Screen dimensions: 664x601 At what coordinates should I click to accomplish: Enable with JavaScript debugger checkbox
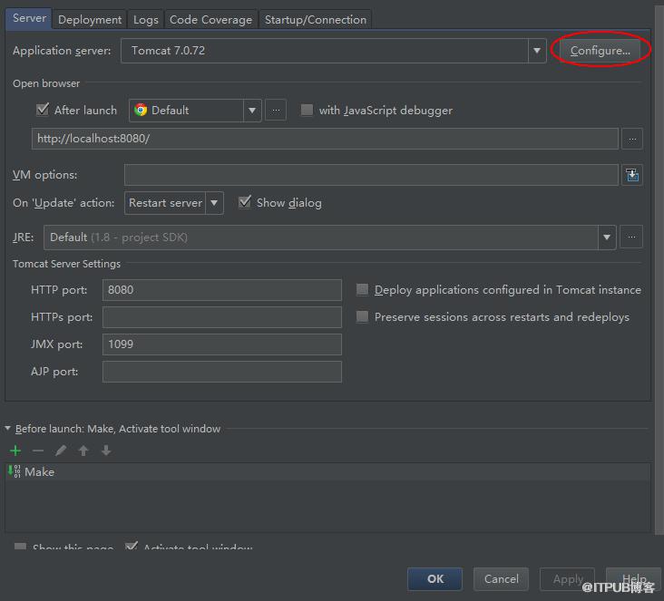307,110
